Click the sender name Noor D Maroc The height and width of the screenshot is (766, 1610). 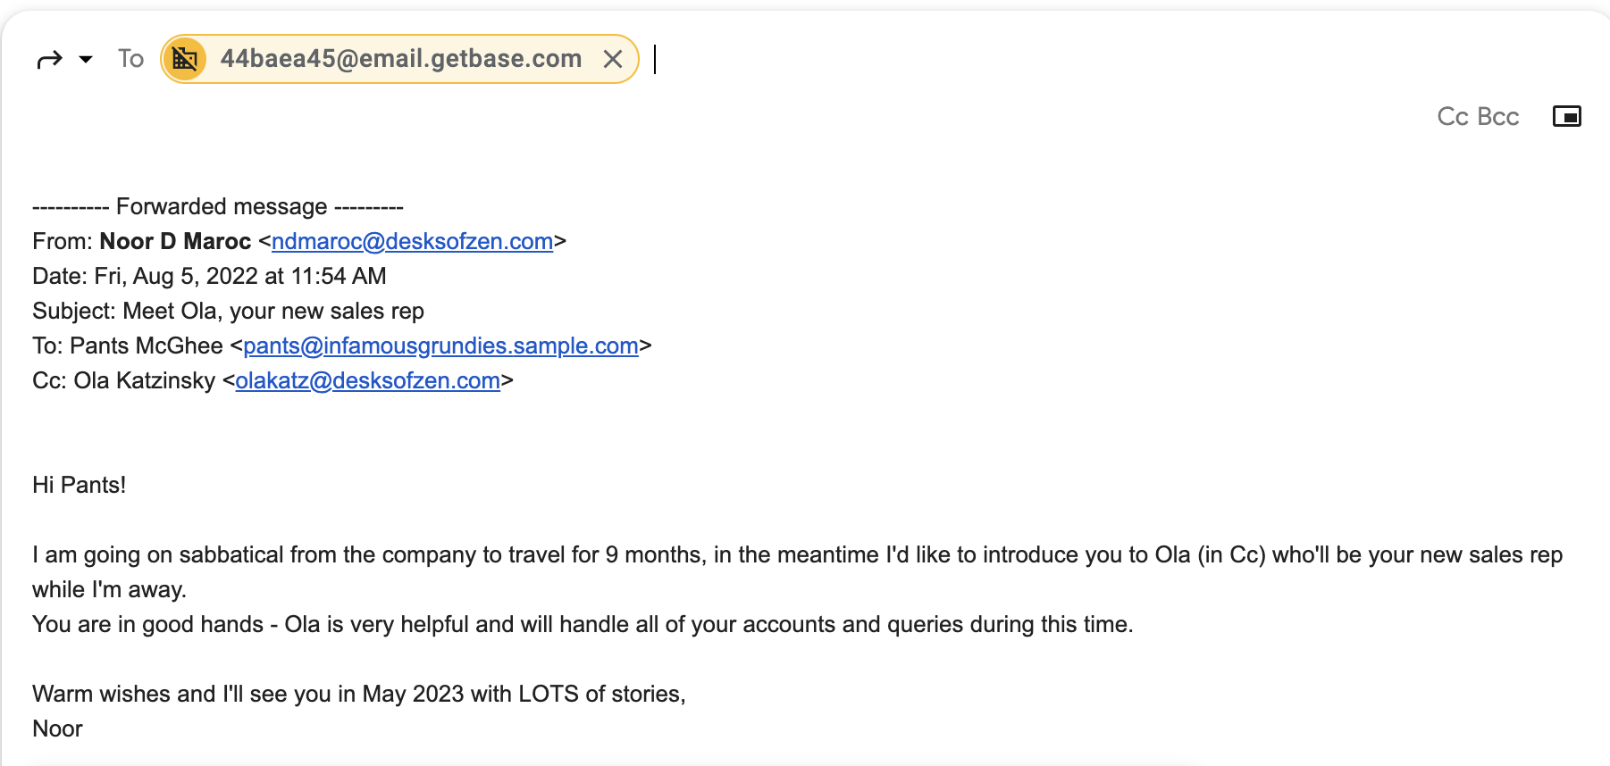tap(175, 242)
